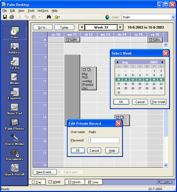Open the Date module in sidebar
Image resolution: width=177 pixels, height=192 pixels.
[x=15, y=33]
